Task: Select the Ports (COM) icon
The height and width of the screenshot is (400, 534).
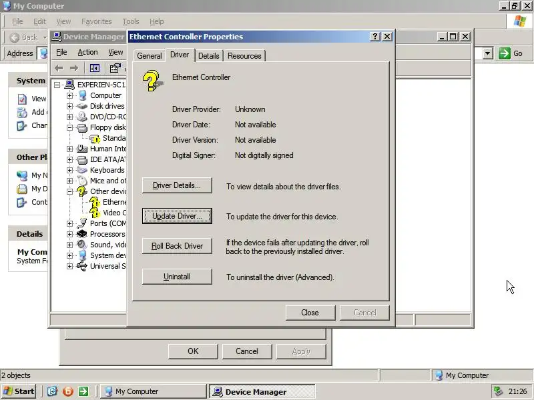Action: pos(82,223)
